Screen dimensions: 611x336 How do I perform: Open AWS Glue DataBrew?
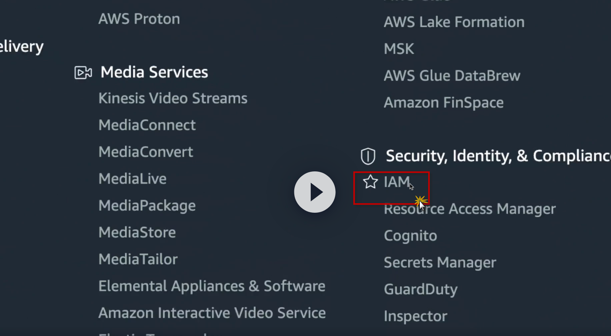(452, 76)
